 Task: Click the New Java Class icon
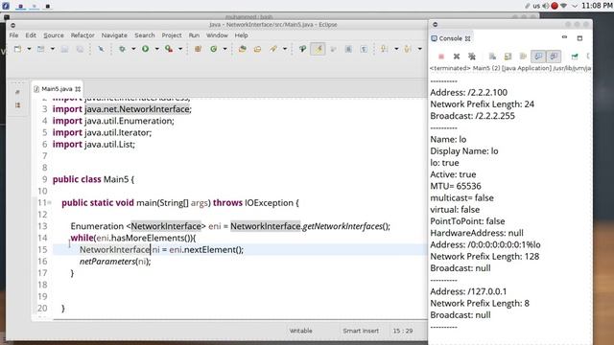(214, 49)
